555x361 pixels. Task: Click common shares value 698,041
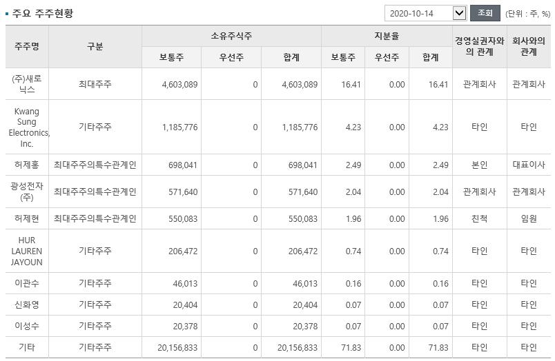(183, 165)
